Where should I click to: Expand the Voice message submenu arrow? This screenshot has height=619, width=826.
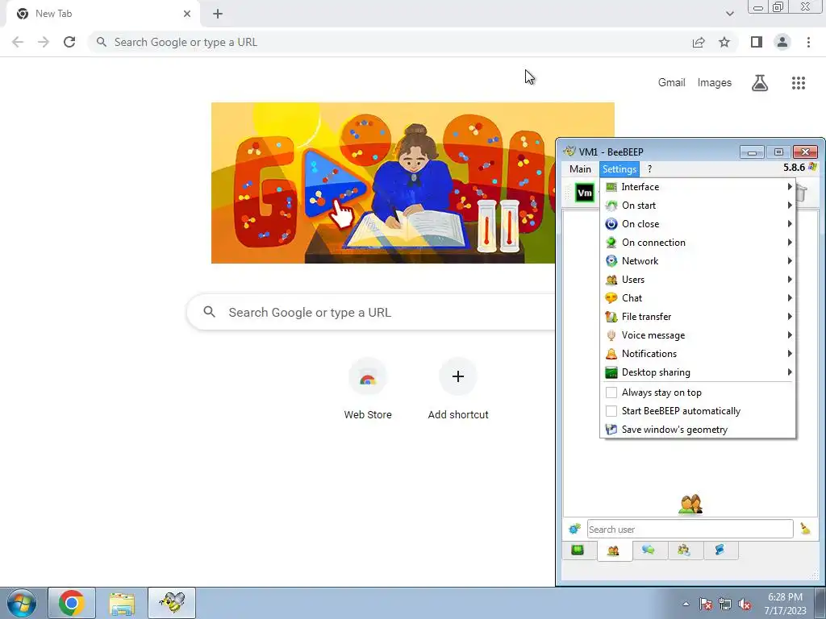coord(790,334)
